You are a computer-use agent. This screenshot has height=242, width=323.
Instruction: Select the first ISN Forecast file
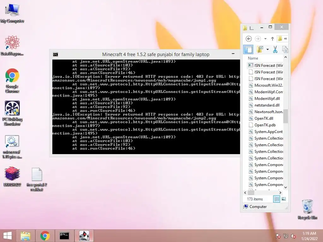pyautogui.click(x=265, y=66)
